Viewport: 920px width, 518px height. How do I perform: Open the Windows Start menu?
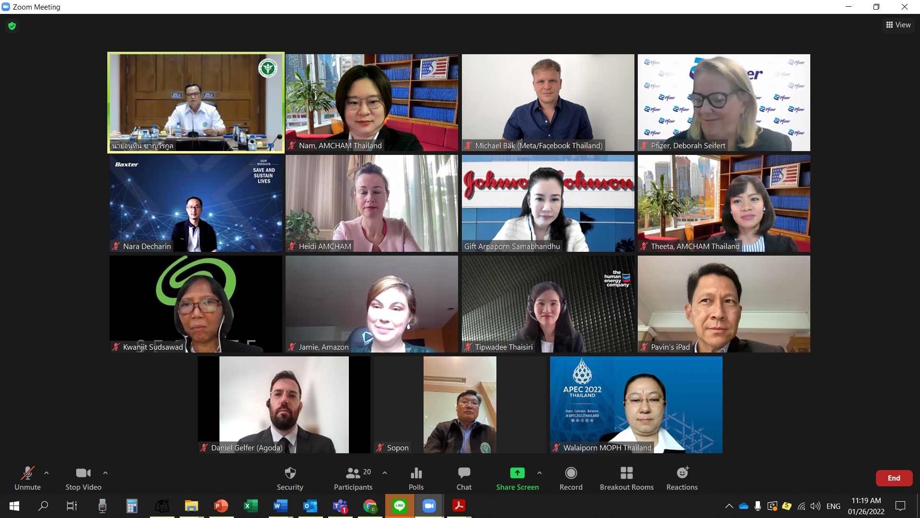(x=14, y=506)
